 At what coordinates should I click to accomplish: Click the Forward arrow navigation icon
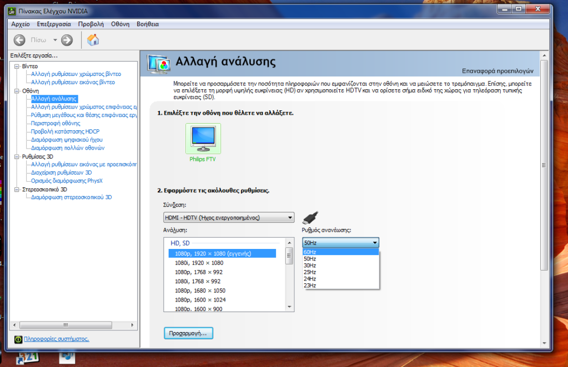pos(67,40)
